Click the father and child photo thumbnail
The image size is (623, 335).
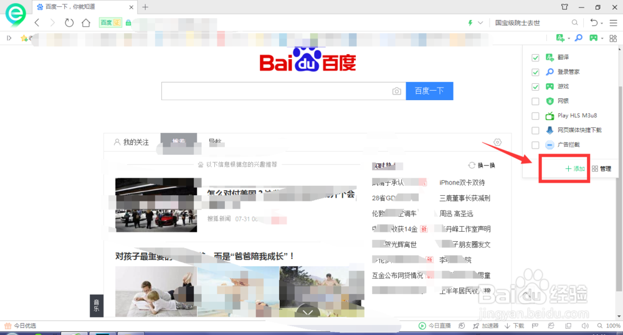pyautogui.click(x=156, y=291)
